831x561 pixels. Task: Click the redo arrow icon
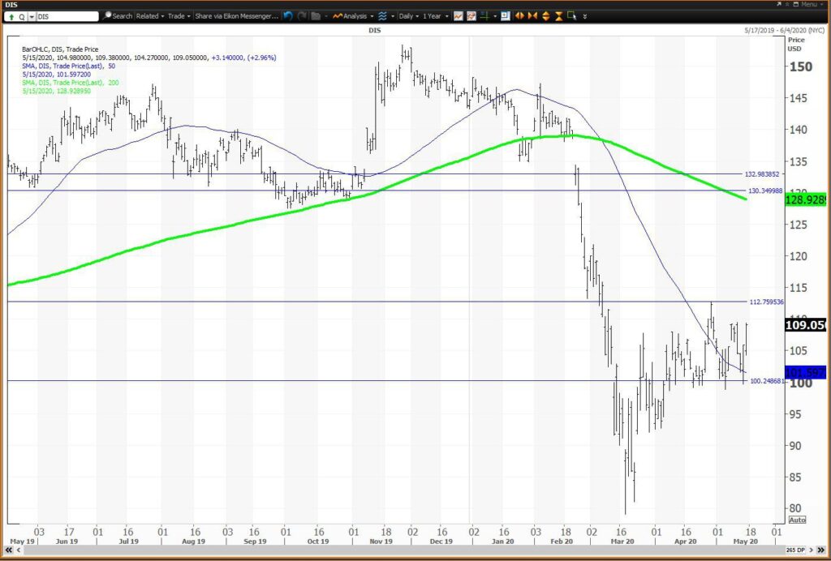click(302, 16)
